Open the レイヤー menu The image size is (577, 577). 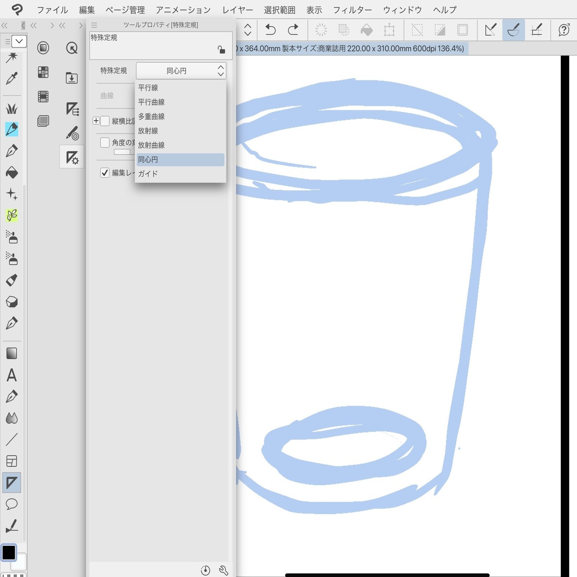[237, 10]
